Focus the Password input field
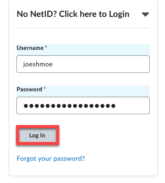Screen dimensions: 165x183 click(83, 106)
